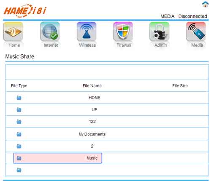Open the Wireless antenna icon
Screen dimensions: 211x181
(87, 32)
